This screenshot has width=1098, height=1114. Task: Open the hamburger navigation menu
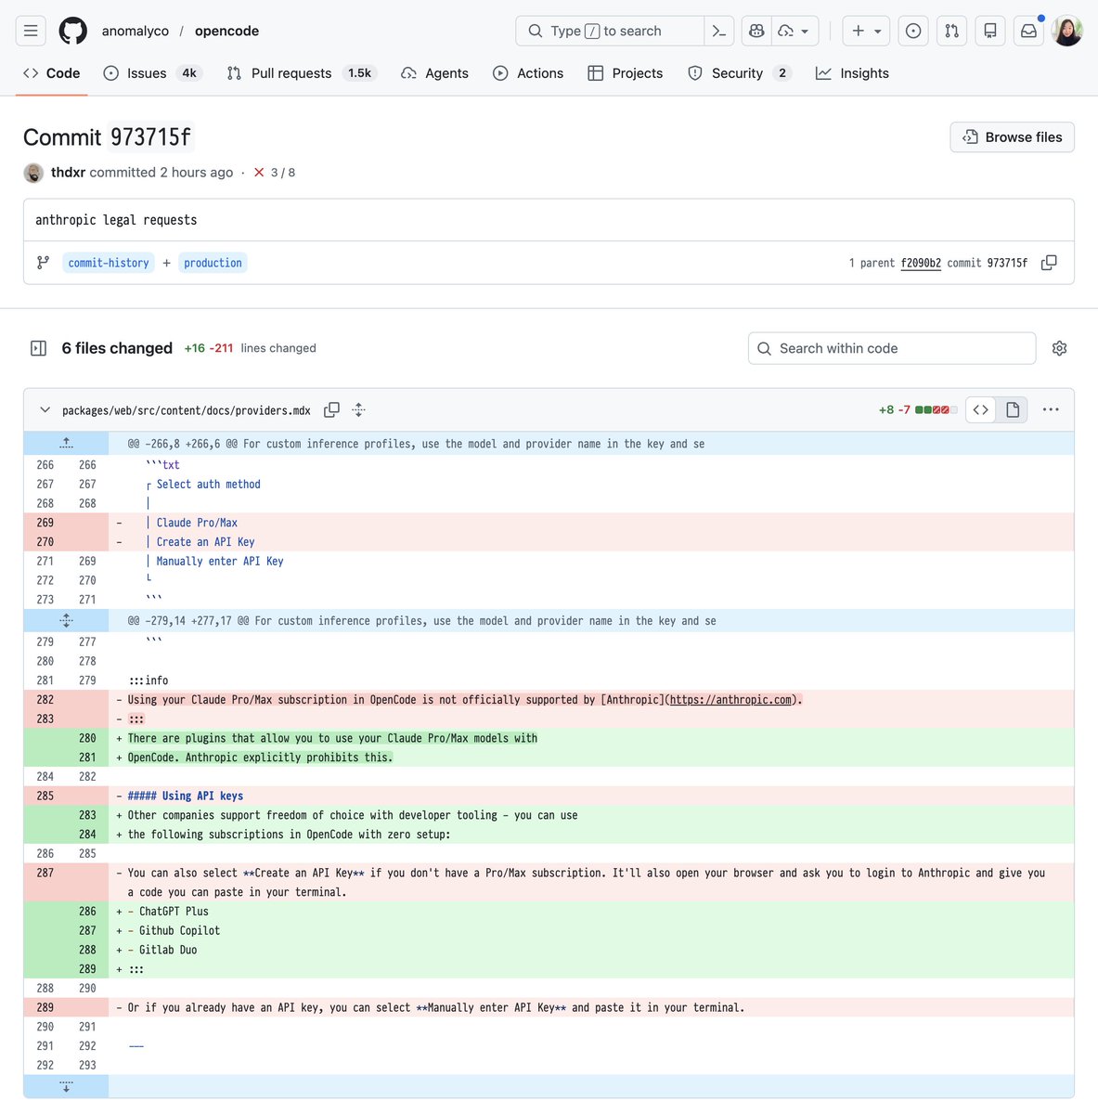point(31,31)
